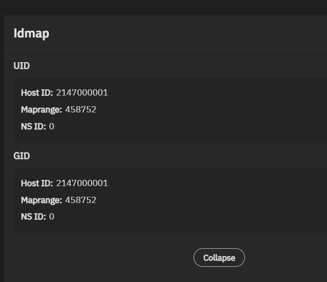Click the GID section label
This screenshot has height=282, width=327.
(21, 156)
